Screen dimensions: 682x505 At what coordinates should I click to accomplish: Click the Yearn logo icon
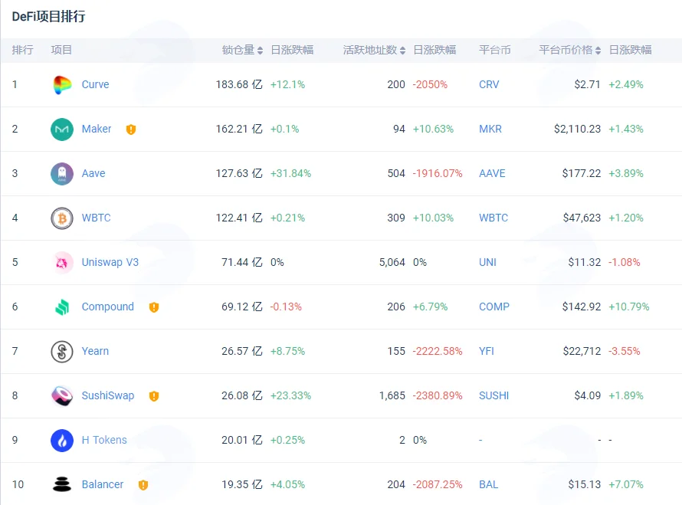(x=62, y=352)
